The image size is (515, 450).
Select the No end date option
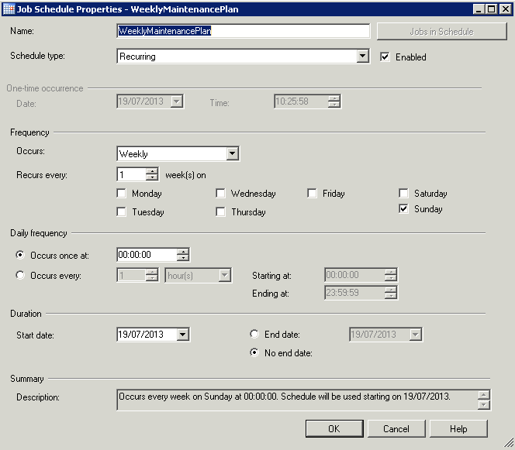[254, 352]
